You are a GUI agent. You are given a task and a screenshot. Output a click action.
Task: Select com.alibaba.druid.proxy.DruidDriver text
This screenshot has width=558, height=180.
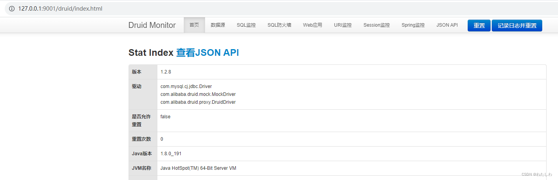click(198, 102)
